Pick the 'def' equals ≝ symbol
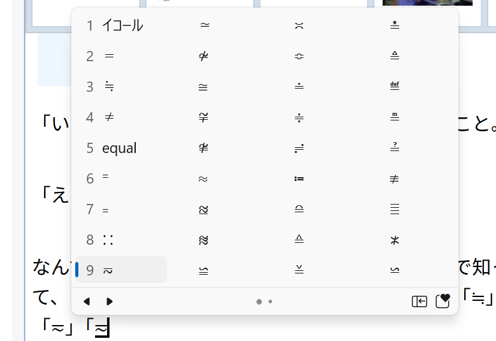Image resolution: width=496 pixels, height=341 pixels. coord(395,87)
